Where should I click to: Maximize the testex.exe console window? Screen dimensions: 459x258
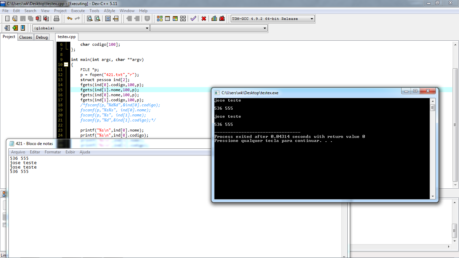(x=415, y=91)
